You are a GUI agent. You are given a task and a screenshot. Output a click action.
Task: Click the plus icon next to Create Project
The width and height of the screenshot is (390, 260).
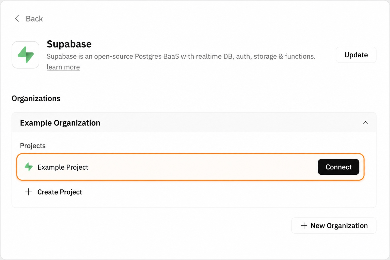tap(28, 192)
